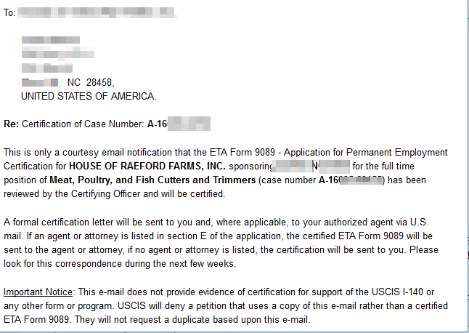Click the "To:" label at top

point(9,13)
